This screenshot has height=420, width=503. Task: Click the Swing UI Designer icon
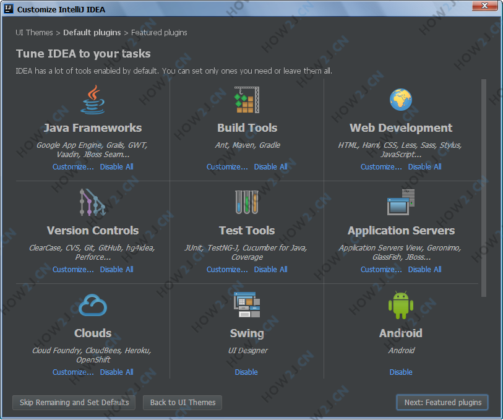pyautogui.click(x=247, y=305)
